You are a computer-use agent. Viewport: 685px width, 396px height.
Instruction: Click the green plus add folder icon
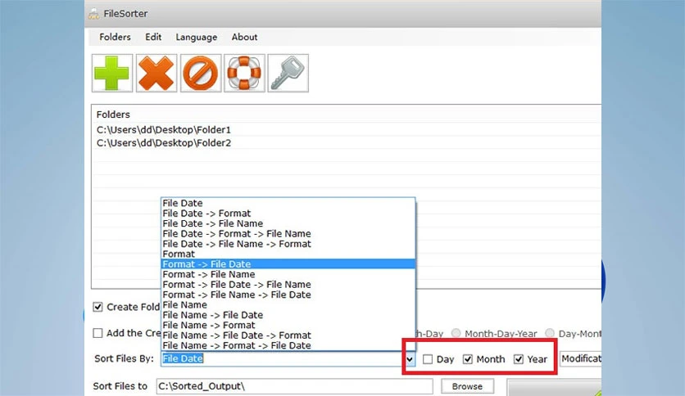coord(112,74)
